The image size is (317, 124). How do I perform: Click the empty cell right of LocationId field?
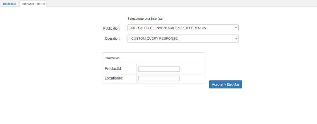click(192, 79)
